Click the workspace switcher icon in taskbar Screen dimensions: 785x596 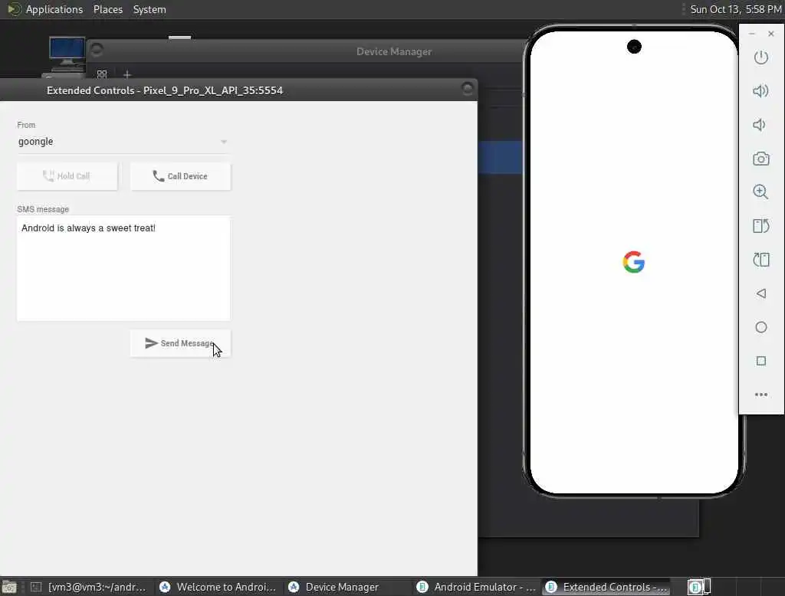[699, 587]
